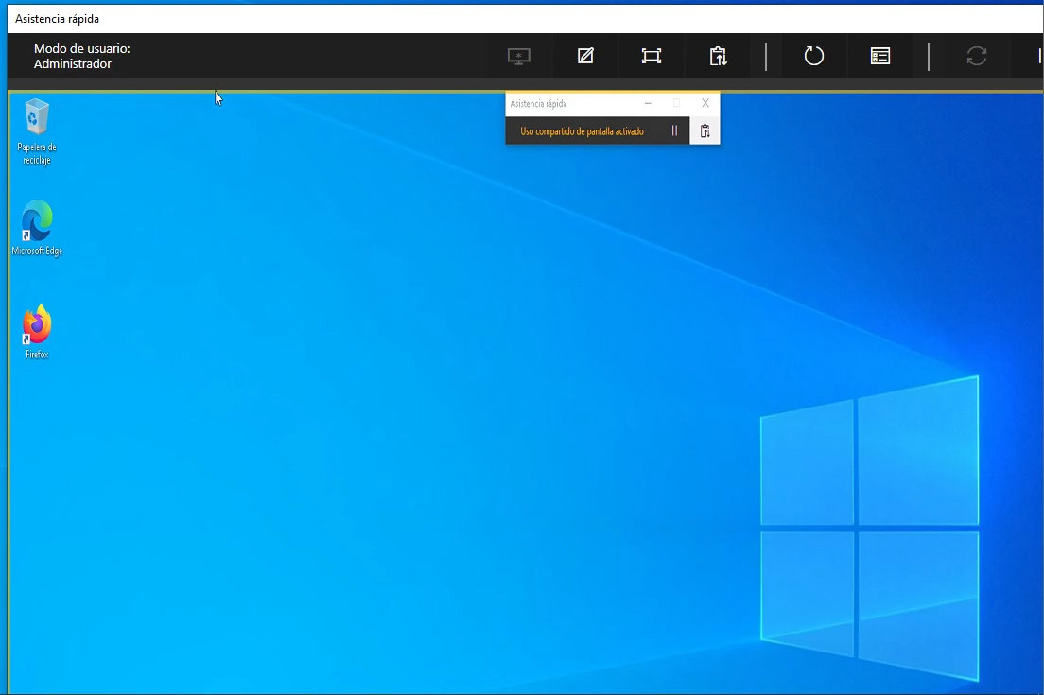Open Task Manager from the toolbar

tap(880, 56)
